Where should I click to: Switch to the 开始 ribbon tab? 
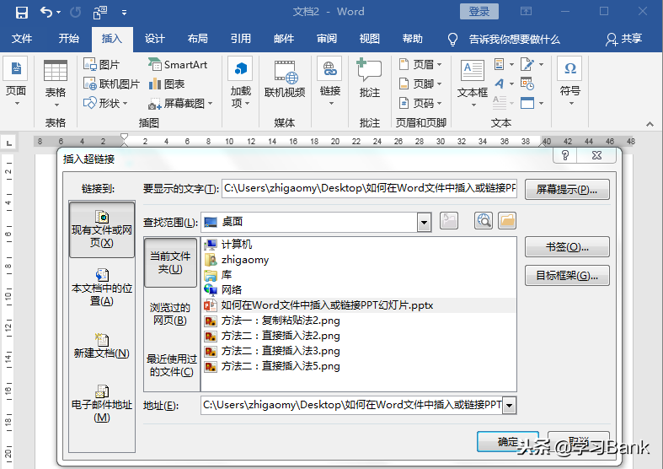click(x=69, y=39)
